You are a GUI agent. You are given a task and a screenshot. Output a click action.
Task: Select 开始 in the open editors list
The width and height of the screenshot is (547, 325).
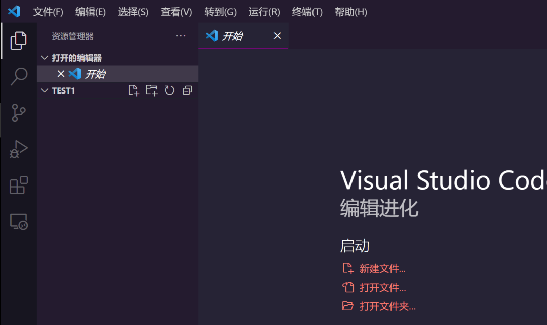(118, 74)
